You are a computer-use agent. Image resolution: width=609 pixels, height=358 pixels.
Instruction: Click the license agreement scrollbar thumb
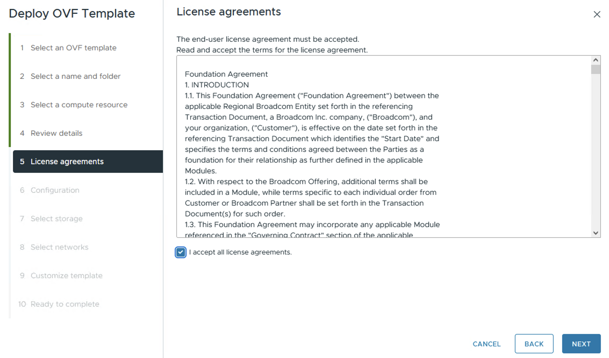[x=596, y=69]
